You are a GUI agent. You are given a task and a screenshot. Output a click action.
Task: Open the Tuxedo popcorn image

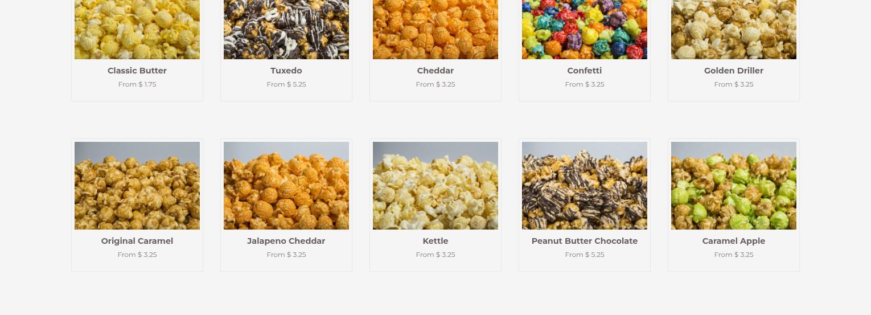(286, 30)
